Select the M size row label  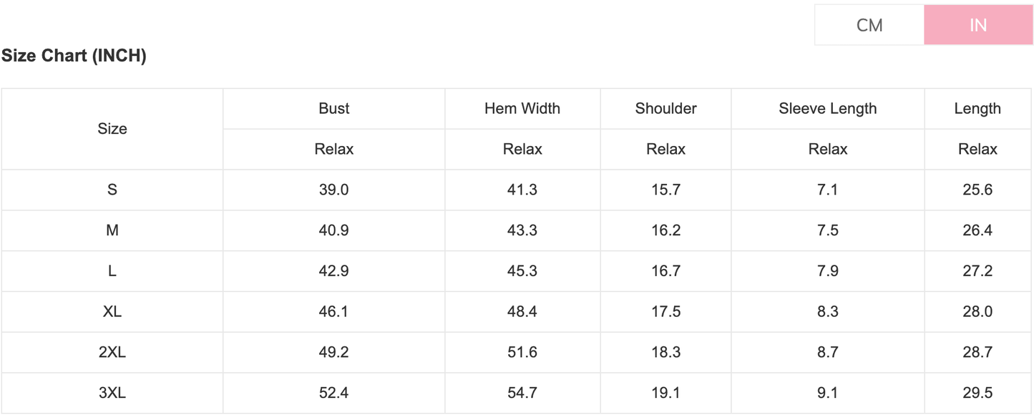pyautogui.click(x=112, y=230)
